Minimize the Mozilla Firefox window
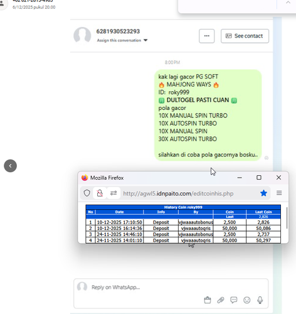 [240, 178]
